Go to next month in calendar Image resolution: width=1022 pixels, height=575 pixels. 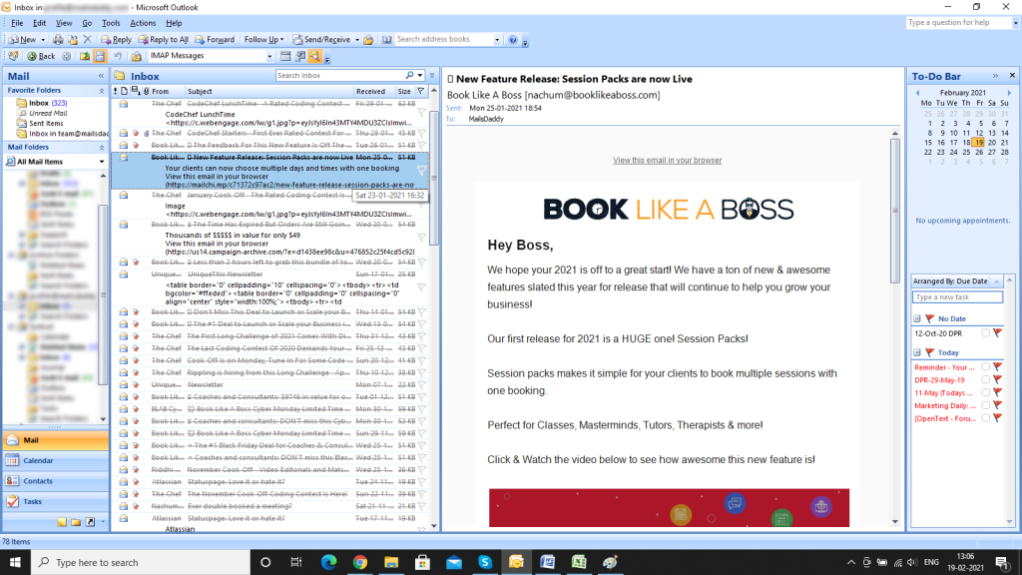point(1009,93)
